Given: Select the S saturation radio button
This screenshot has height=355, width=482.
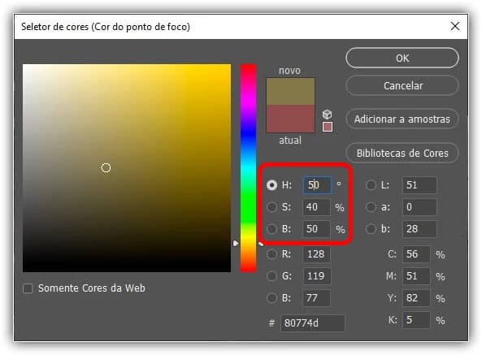Looking at the screenshot, I should point(271,207).
